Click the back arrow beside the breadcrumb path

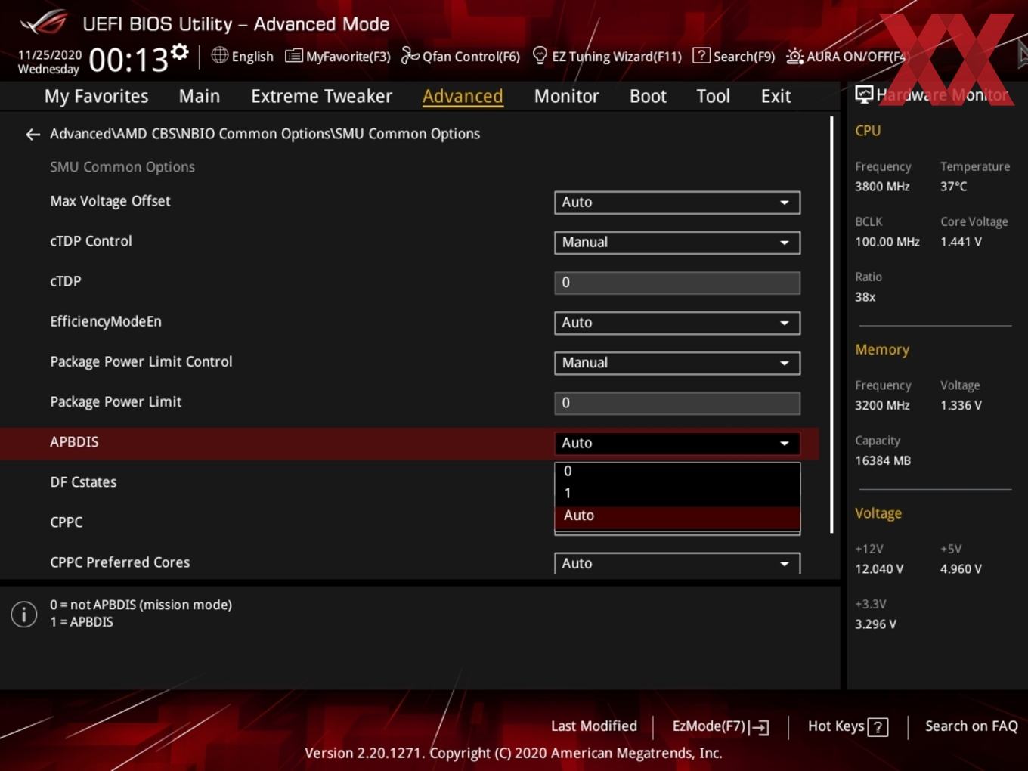pos(33,135)
